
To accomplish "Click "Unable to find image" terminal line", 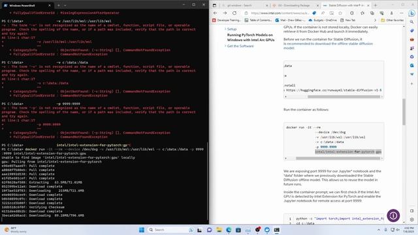I will [x=68, y=157].
